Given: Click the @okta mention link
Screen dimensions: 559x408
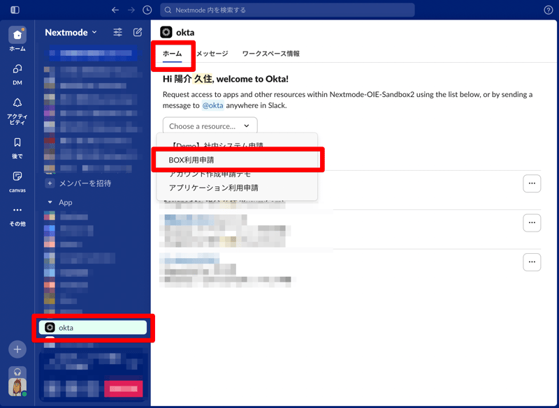Looking at the screenshot, I should click(213, 105).
